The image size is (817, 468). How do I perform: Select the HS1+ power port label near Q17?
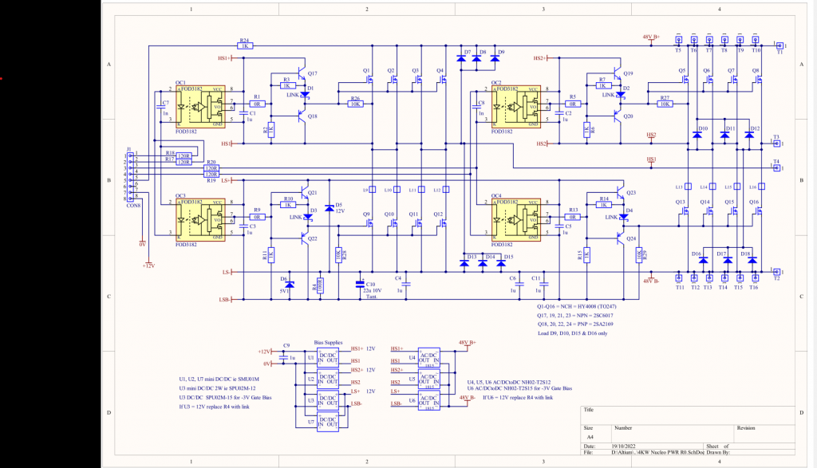pos(224,58)
